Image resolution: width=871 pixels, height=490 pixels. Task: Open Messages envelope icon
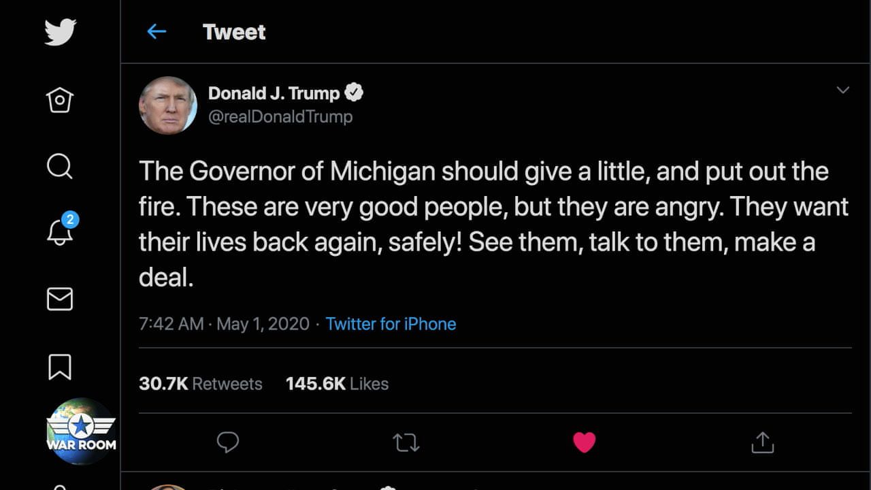pos(60,299)
